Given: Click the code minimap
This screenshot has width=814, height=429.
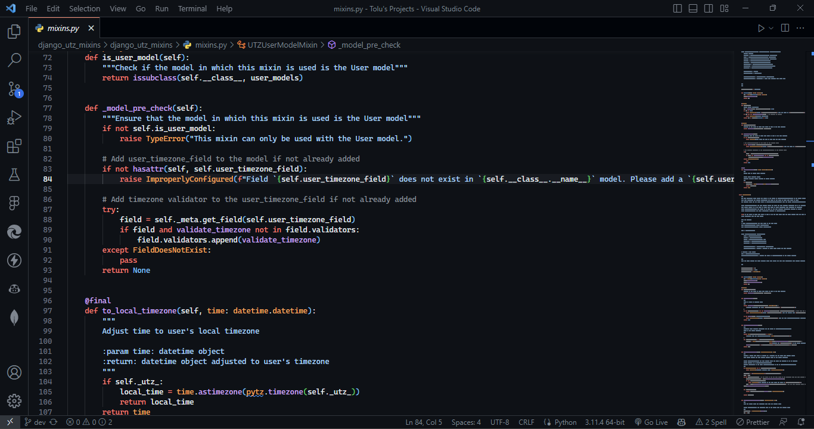Looking at the screenshot, I should (772, 232).
